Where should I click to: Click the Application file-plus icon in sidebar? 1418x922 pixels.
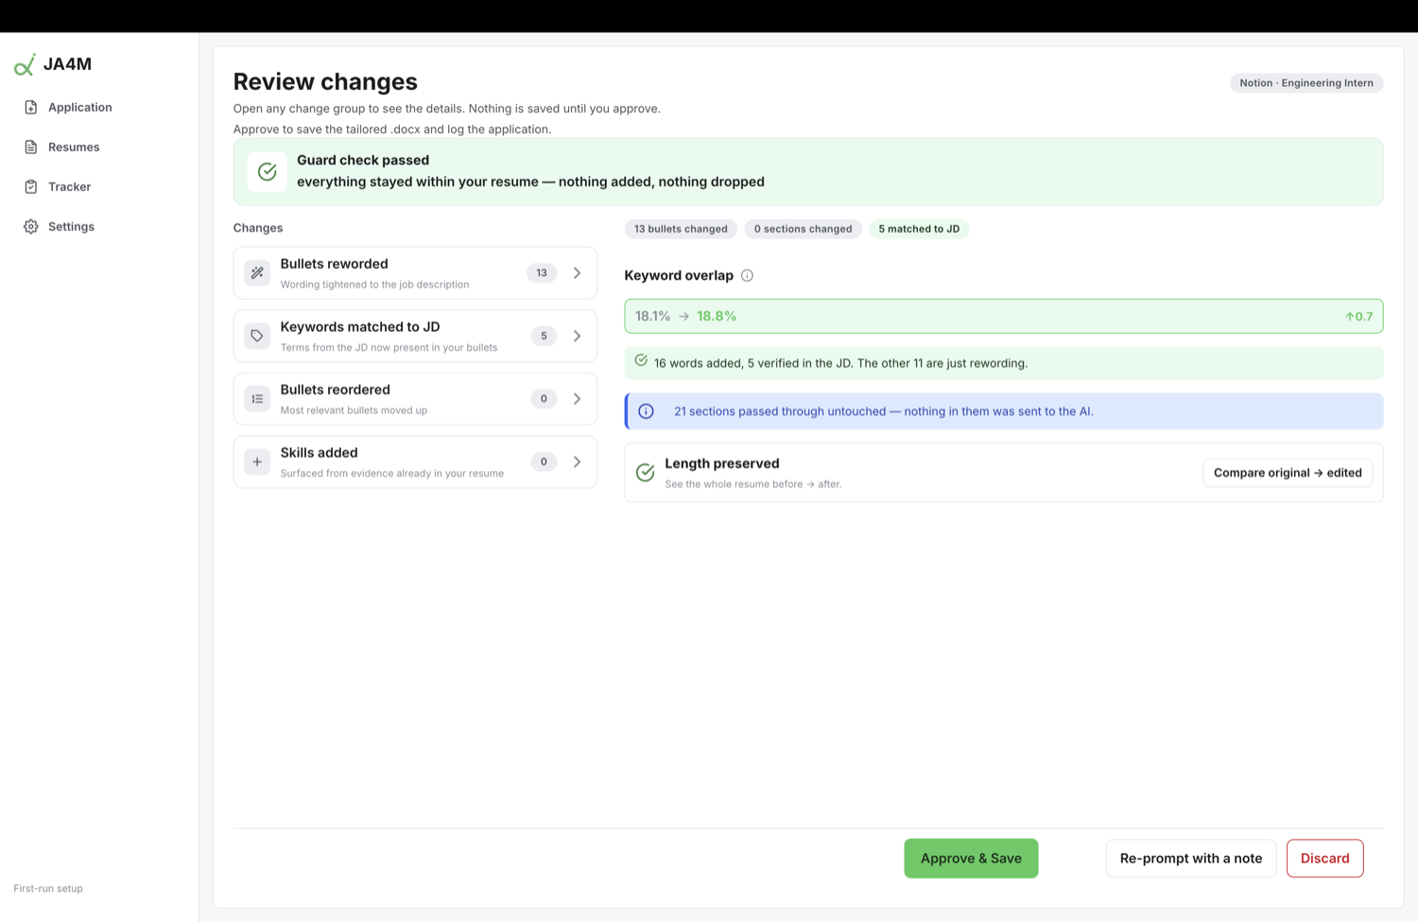point(31,108)
